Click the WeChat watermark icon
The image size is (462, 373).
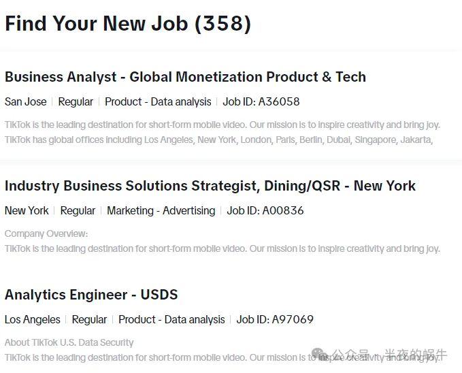point(320,354)
